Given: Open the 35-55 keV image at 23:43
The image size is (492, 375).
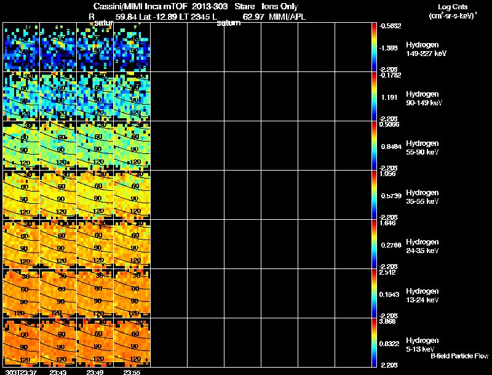Looking at the screenshot, I should coord(58,195).
